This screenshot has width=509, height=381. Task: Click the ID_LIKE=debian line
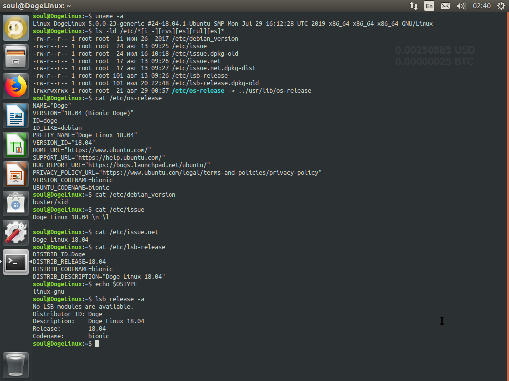[57, 128]
